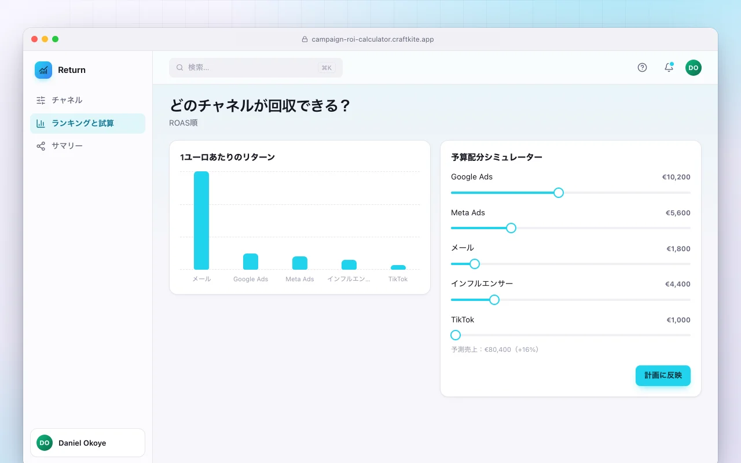
Task: Click the €4,400 インフルエンサー value
Action: pos(678,284)
